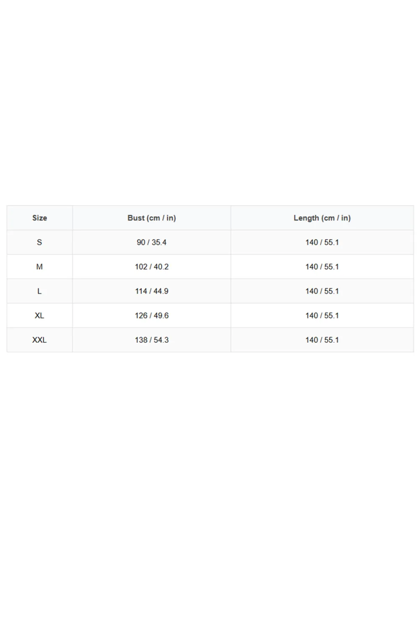This screenshot has height=630, width=420.
Task: Select the XL size cell
Action: [x=39, y=315]
